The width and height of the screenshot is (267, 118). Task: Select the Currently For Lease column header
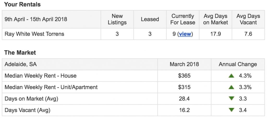coord(183,19)
